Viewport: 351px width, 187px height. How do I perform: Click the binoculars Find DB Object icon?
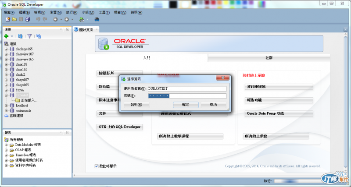(97, 19)
